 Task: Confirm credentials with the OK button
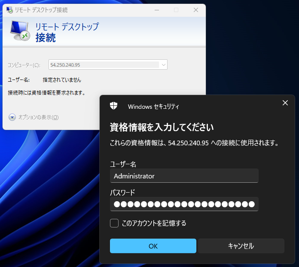point(153,246)
